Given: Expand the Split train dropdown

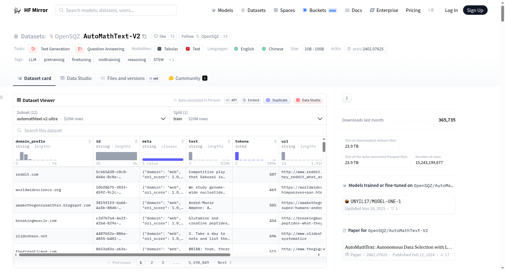Looking at the screenshot, I should [248, 116].
